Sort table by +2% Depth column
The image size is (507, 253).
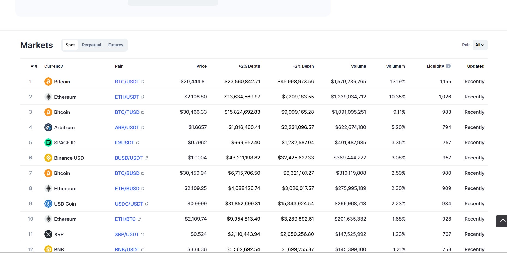pyautogui.click(x=249, y=66)
